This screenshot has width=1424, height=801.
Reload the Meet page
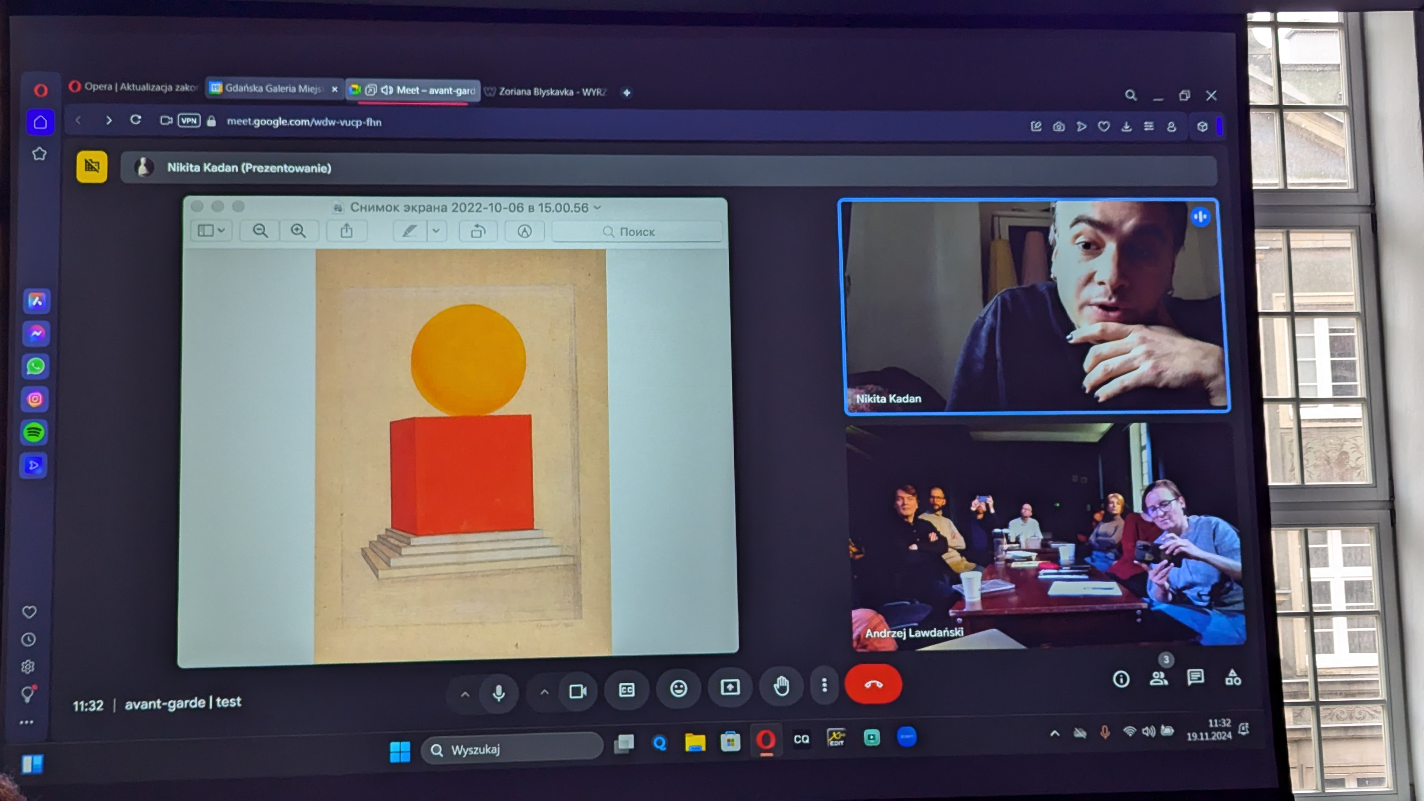click(135, 120)
